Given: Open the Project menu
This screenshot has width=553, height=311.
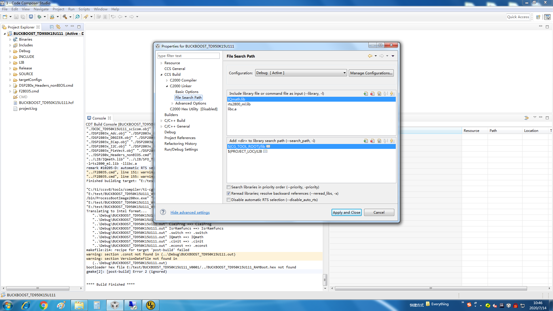Looking at the screenshot, I should pos(58,9).
